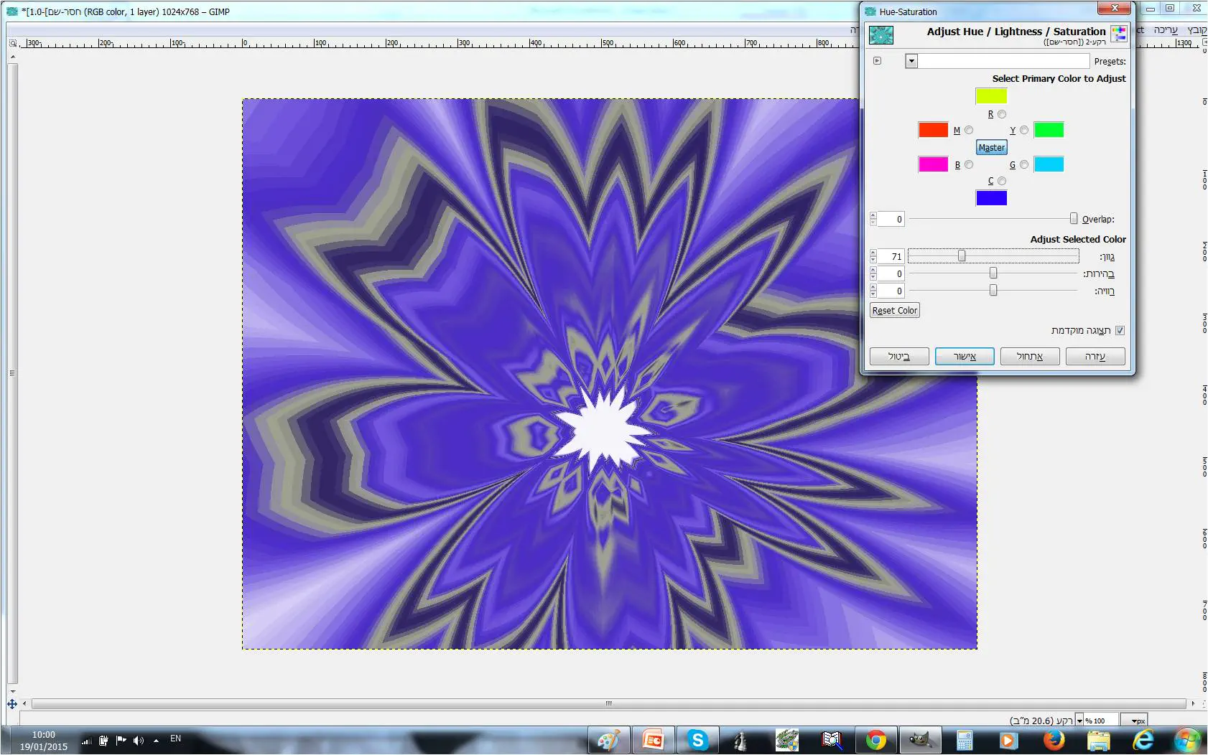This screenshot has width=1208, height=755.
Task: Open Google Chrome from the taskbar
Action: 875,740
